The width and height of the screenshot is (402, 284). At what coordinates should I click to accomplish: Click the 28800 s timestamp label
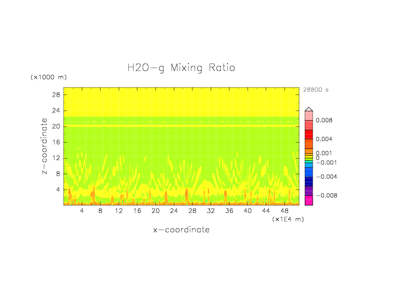click(x=315, y=90)
